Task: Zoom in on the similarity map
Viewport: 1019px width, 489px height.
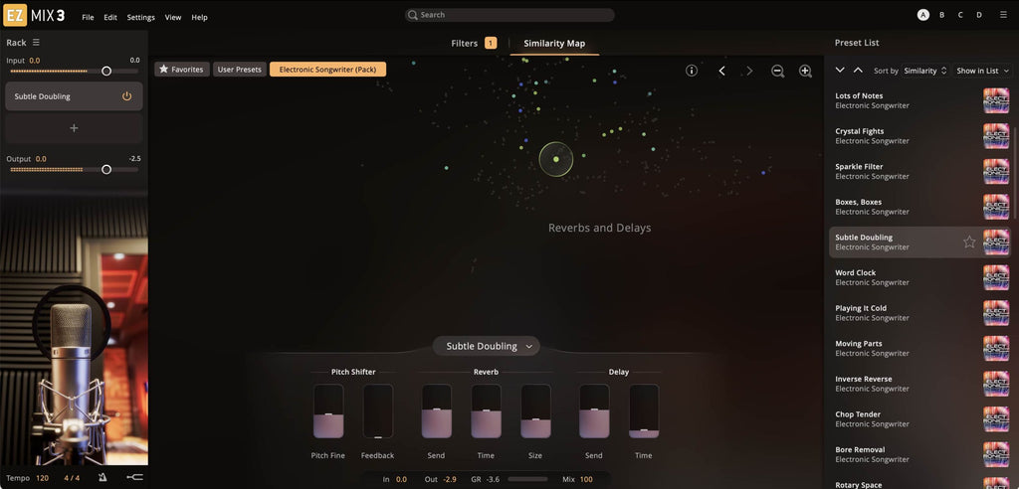Action: pyautogui.click(x=805, y=72)
